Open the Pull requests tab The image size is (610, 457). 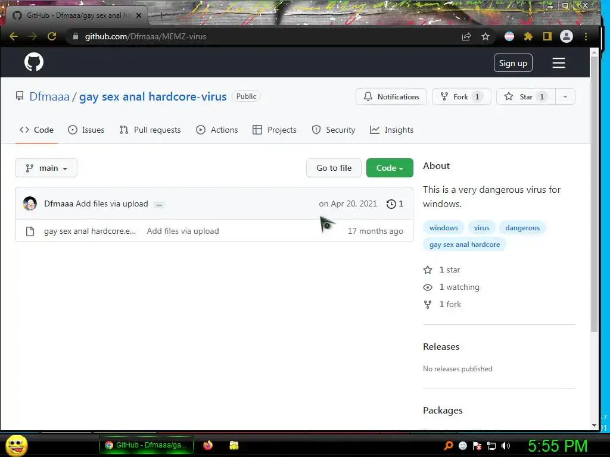click(150, 130)
